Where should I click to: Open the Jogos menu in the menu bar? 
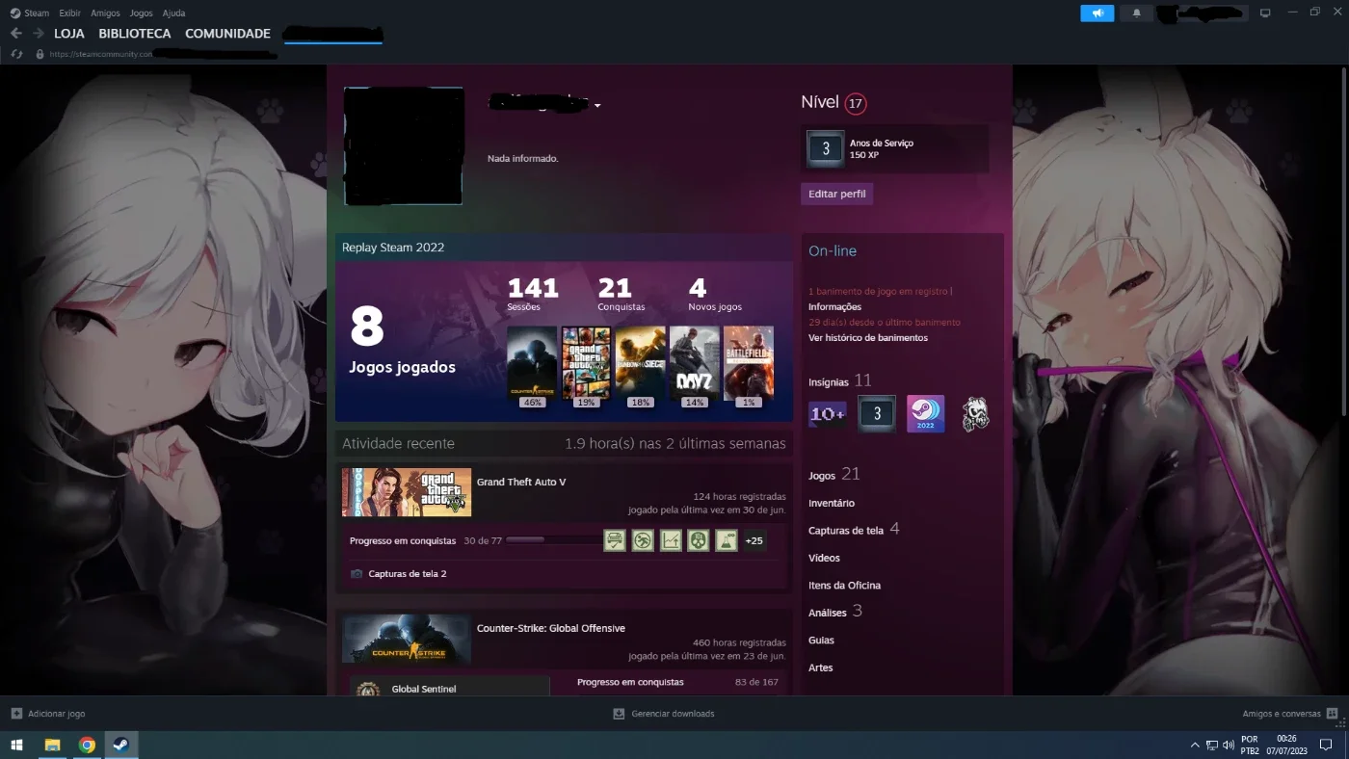click(x=141, y=13)
